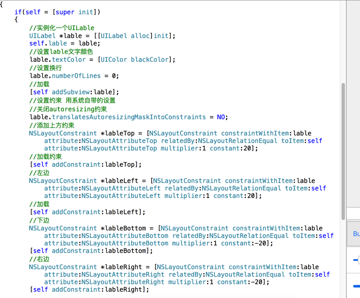The image size is (360, 298).
Task: Click the editor's vertical scrollbar thumb
Action: 343,152
